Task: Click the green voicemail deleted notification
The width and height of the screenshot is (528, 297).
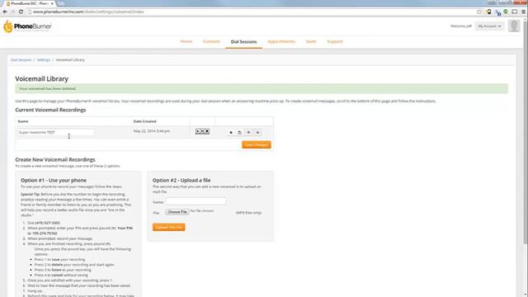Action: point(262,88)
